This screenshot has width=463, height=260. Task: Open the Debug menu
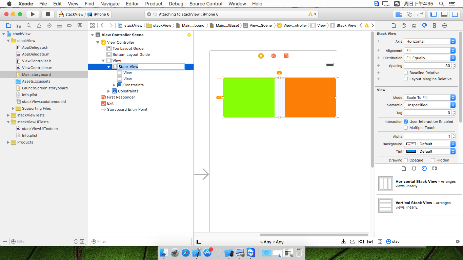(176, 4)
